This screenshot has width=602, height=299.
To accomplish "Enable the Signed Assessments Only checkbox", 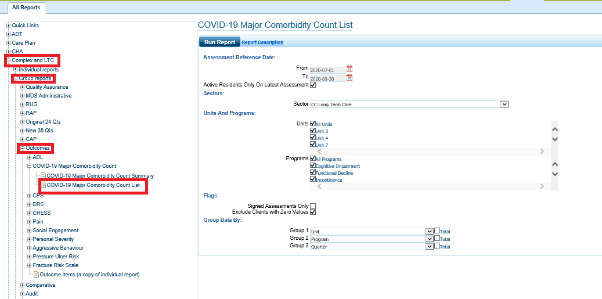I will pyautogui.click(x=313, y=206).
